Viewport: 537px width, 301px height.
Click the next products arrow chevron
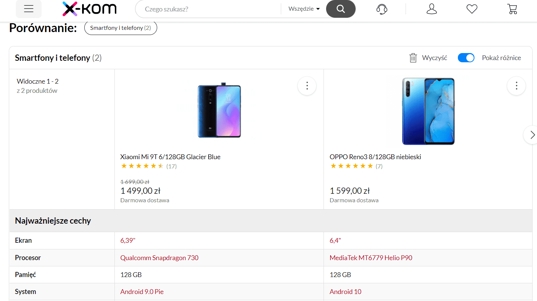[531, 135]
